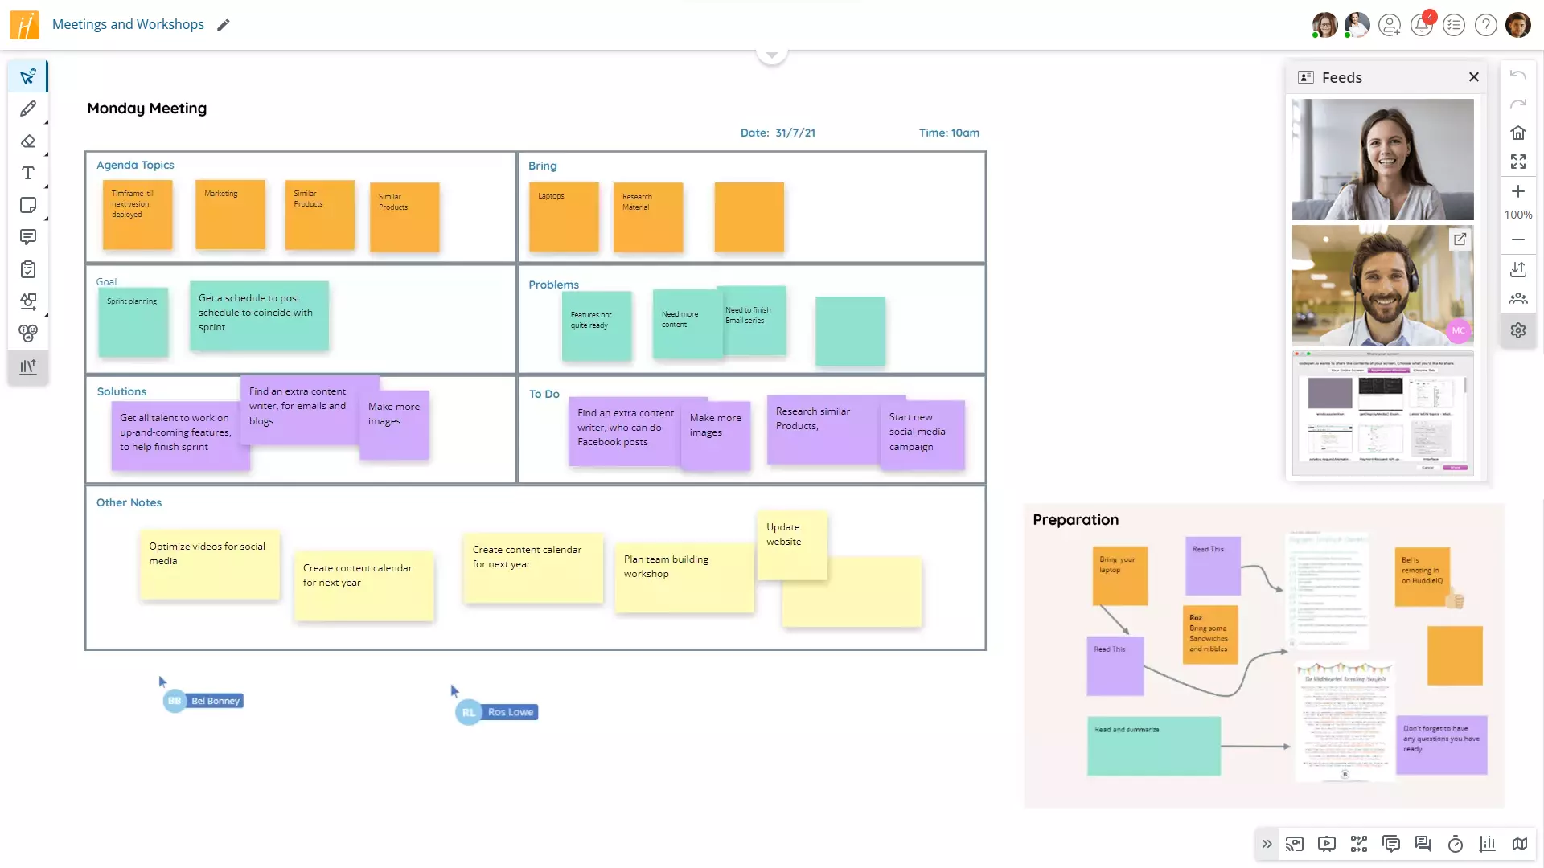The height and width of the screenshot is (868, 1544).
Task: Toggle presentation mode
Action: coord(1326,844)
